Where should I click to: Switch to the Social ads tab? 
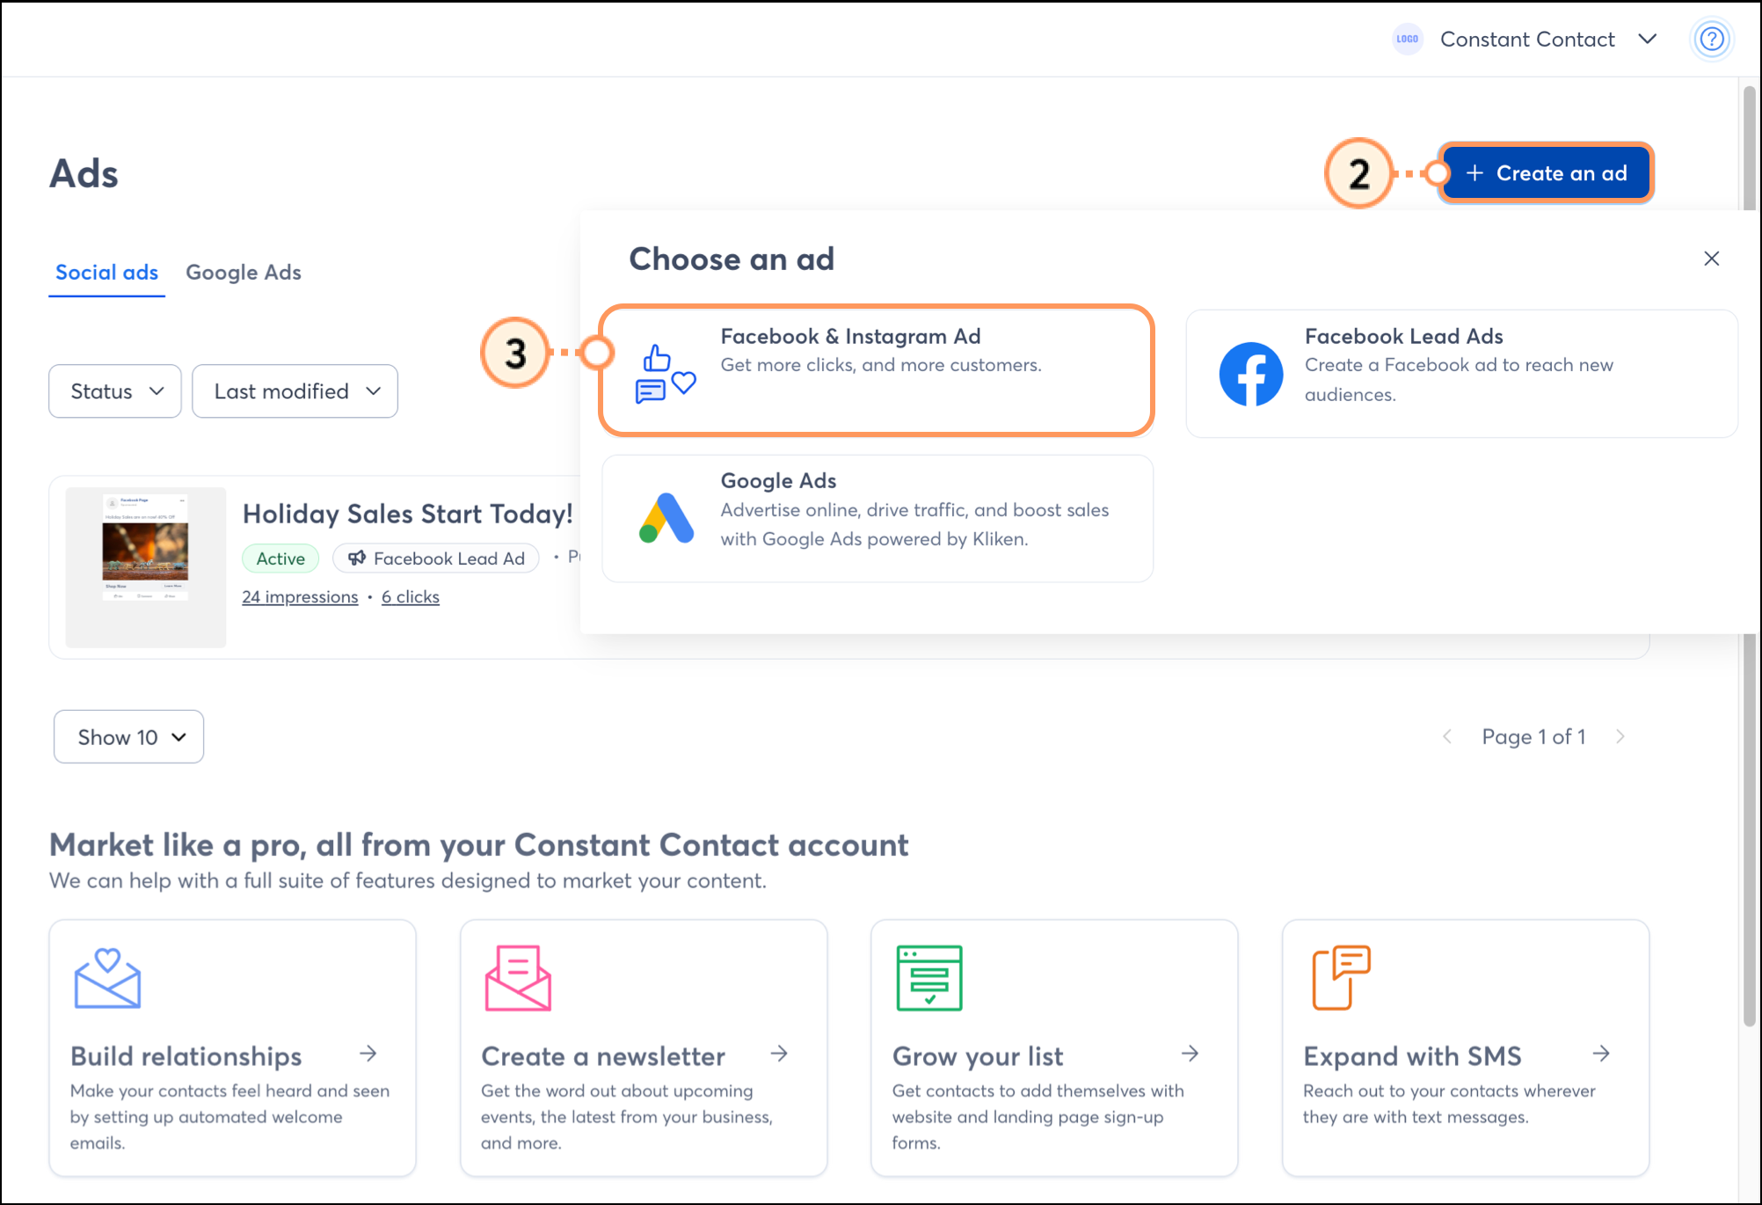(x=106, y=273)
